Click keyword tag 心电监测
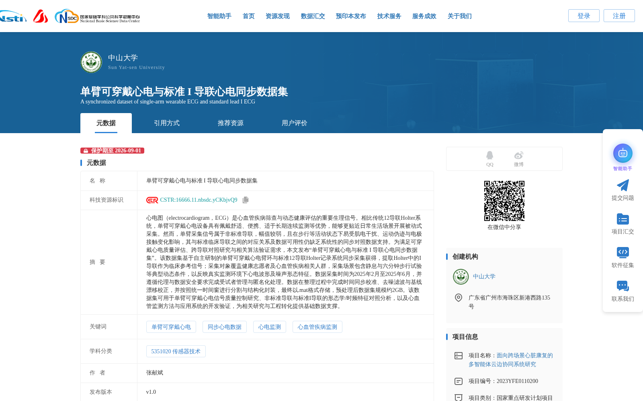643x401 pixels. click(x=270, y=327)
